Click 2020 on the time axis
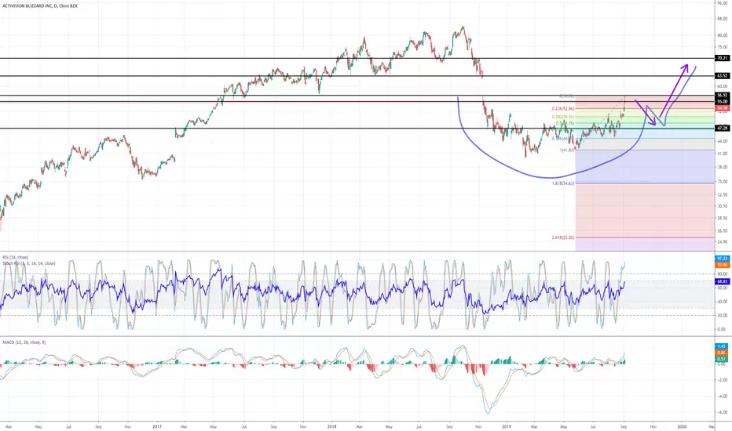The width and height of the screenshot is (732, 431). point(682,426)
